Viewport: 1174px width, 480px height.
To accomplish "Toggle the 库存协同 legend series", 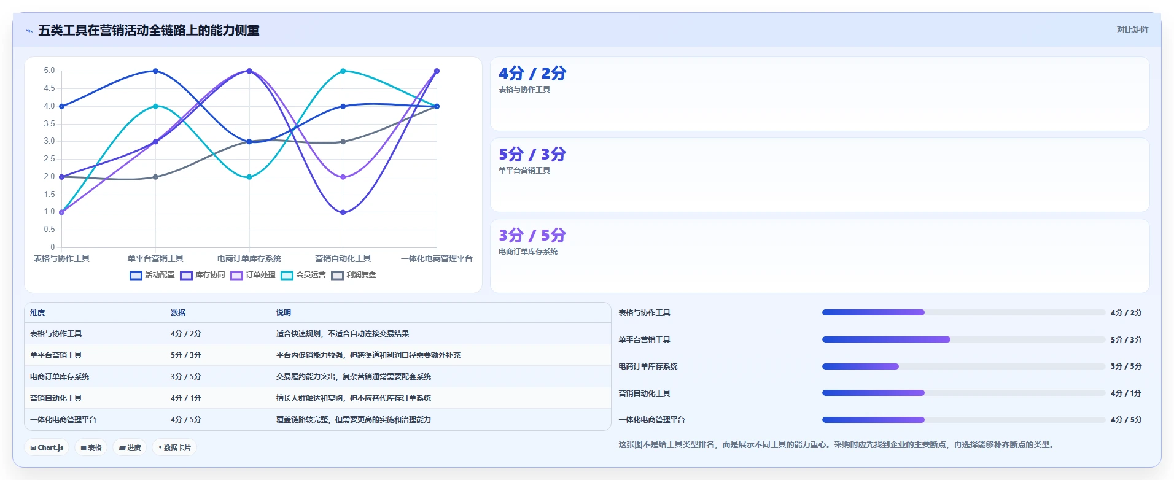I will pyautogui.click(x=203, y=275).
